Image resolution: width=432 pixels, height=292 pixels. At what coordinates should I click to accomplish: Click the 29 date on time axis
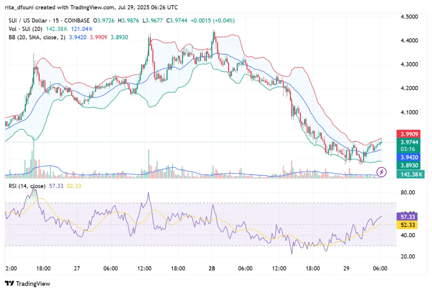point(346,268)
